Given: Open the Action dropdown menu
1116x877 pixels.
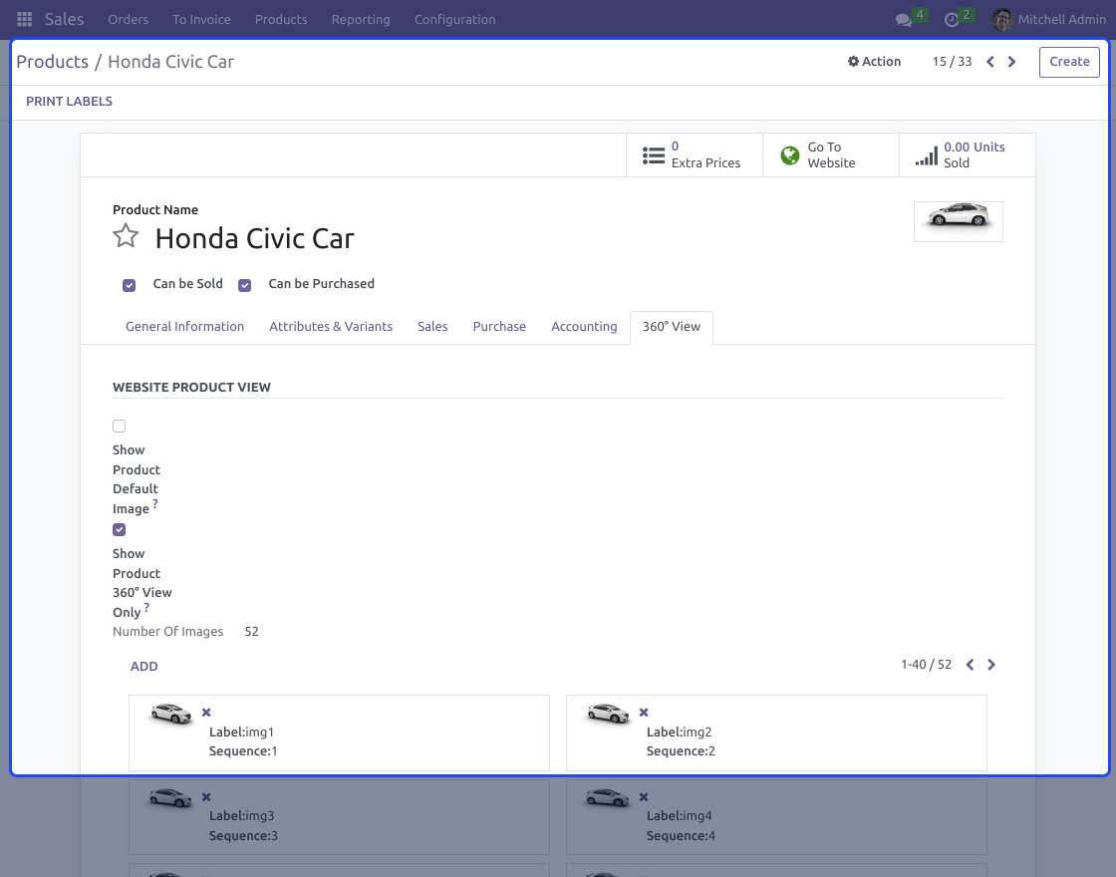Looking at the screenshot, I should tap(874, 61).
